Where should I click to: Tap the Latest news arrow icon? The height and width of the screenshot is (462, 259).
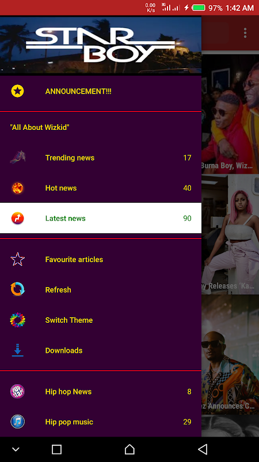pos(18,218)
